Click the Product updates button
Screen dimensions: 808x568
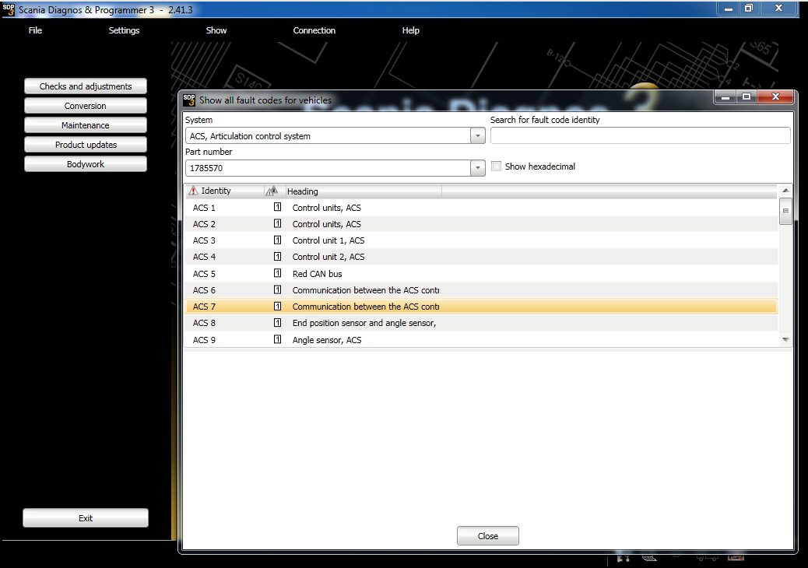(x=86, y=145)
